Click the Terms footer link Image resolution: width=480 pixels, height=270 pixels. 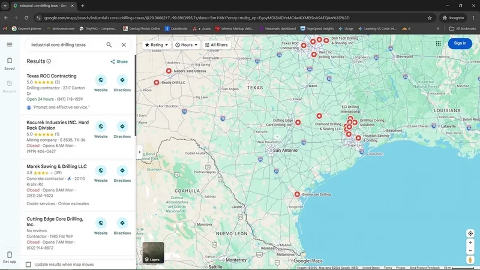tap(388, 268)
